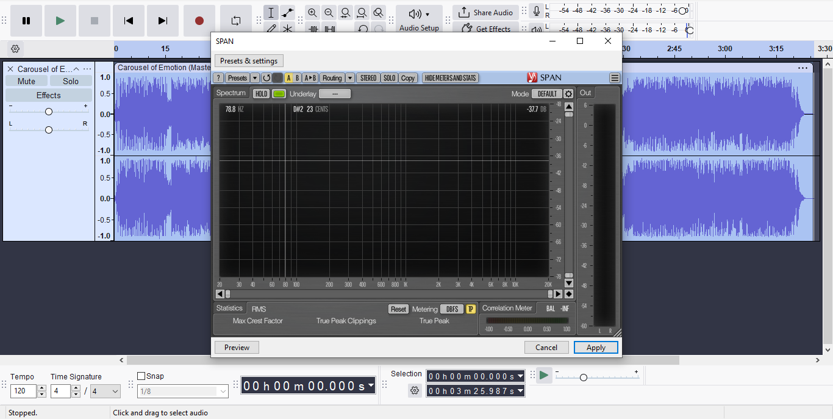The image size is (833, 419).
Task: Close the Carousel of Emotion track
Action: pos(10,69)
